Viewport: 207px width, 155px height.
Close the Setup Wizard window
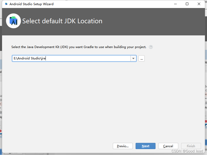coord(199,4)
